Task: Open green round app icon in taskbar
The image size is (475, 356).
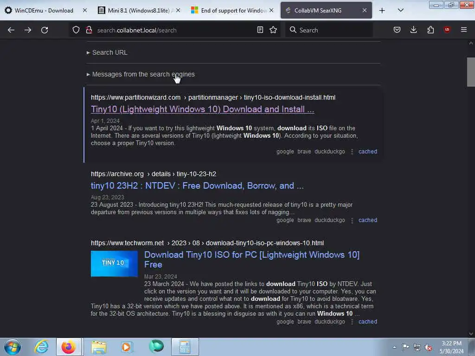Action: coord(156,346)
